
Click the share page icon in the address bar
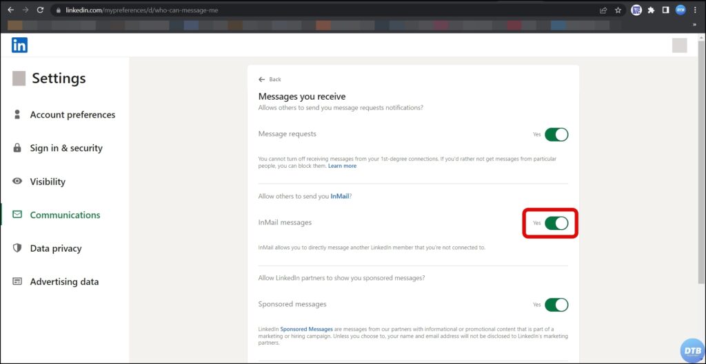[x=603, y=10]
